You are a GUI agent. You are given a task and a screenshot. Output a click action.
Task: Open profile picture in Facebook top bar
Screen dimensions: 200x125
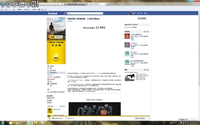tap(130, 13)
